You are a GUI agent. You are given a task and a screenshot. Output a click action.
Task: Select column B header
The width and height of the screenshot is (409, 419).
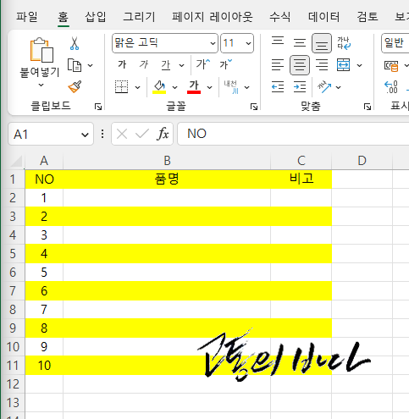(167, 161)
